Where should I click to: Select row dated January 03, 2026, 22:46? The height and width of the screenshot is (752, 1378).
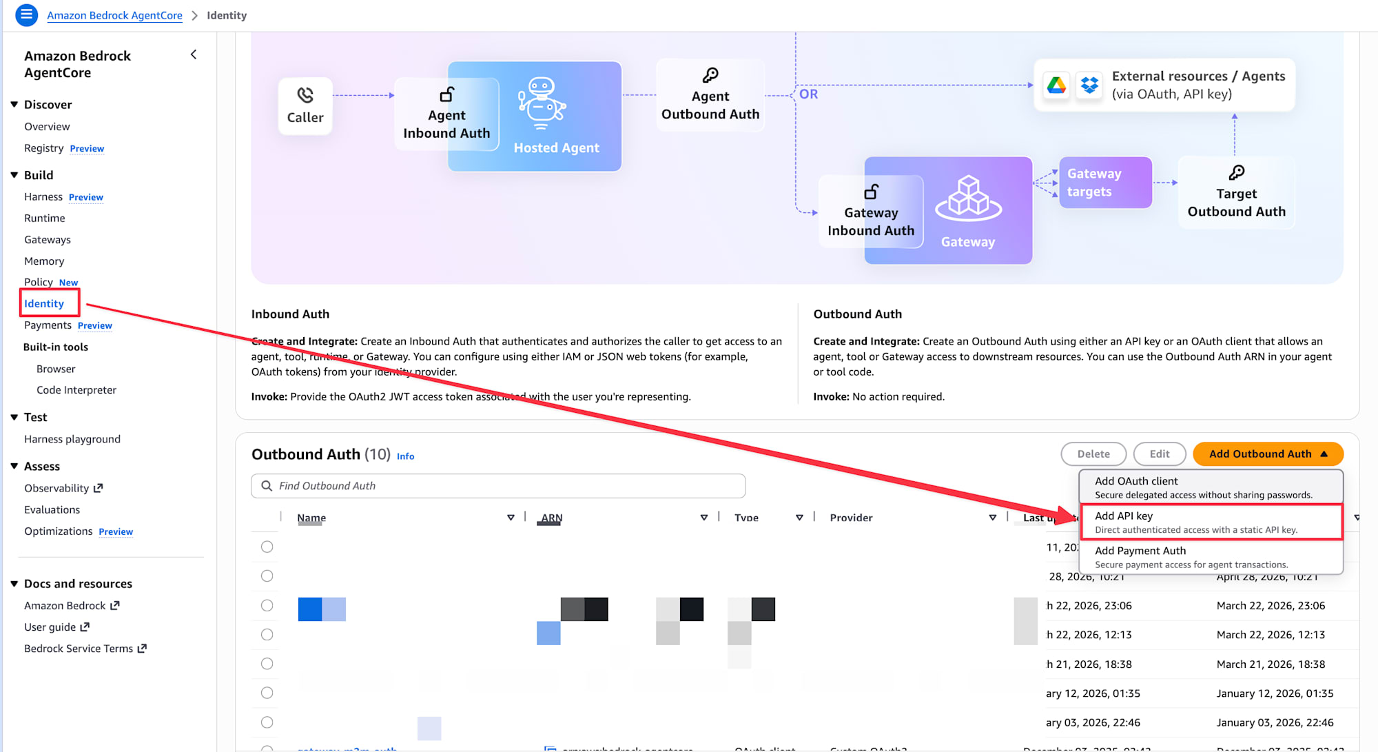pos(267,722)
